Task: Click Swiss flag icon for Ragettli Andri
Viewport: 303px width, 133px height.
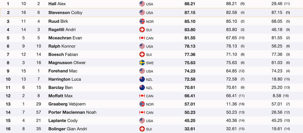Action: [x=142, y=29]
